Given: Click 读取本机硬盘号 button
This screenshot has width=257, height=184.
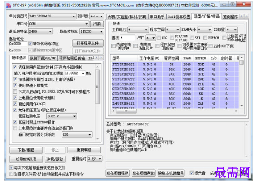Looking at the screenshot, I should click(171, 173).
